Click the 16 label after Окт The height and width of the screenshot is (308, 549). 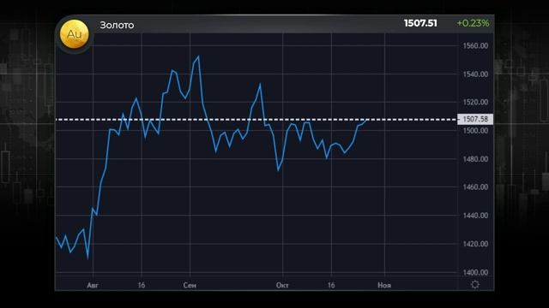coord(331,285)
